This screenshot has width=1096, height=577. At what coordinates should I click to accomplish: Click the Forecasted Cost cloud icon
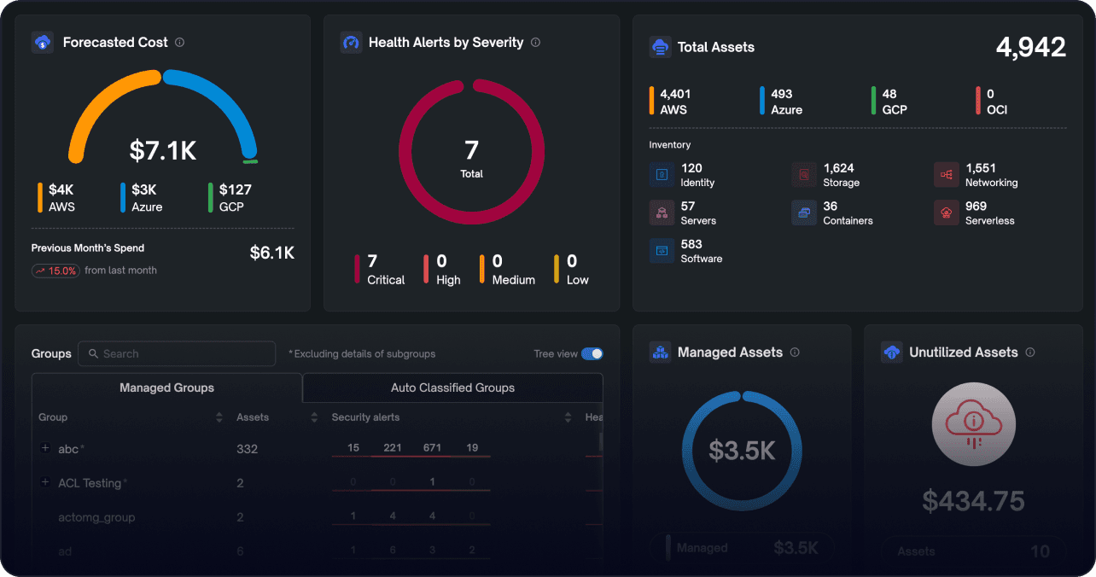43,43
